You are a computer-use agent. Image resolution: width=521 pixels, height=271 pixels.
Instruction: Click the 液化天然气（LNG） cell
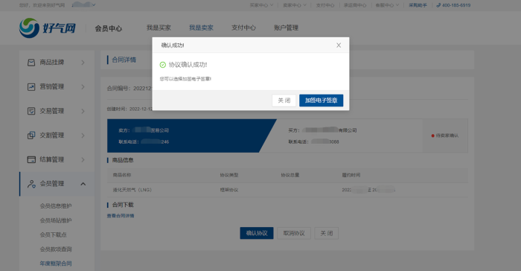click(132, 190)
